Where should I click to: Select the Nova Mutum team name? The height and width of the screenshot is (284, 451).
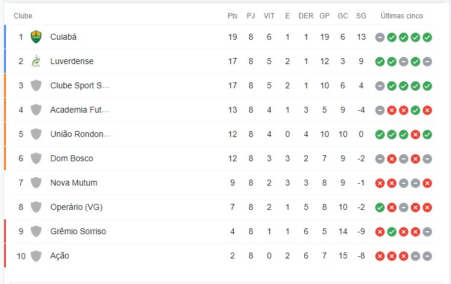click(73, 183)
